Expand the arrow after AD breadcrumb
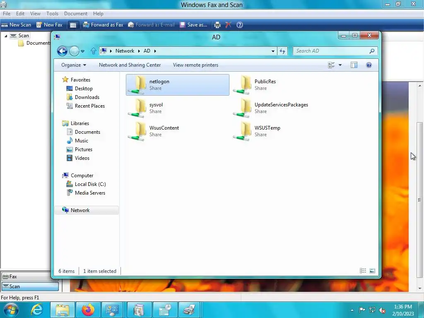This screenshot has width=424, height=318. 155,51
